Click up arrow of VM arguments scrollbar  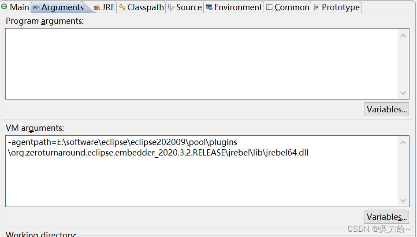pyautogui.click(x=403, y=143)
